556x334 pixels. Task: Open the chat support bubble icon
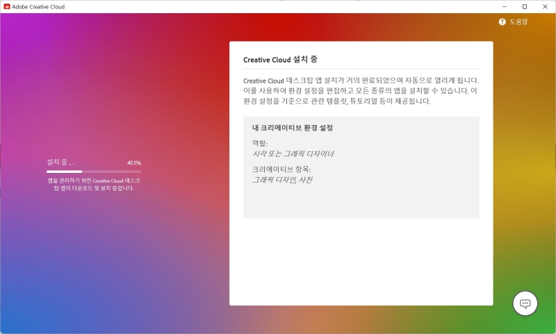coord(525,303)
